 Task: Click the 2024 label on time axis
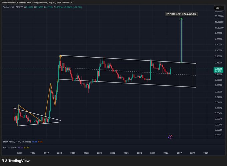[140, 153]
